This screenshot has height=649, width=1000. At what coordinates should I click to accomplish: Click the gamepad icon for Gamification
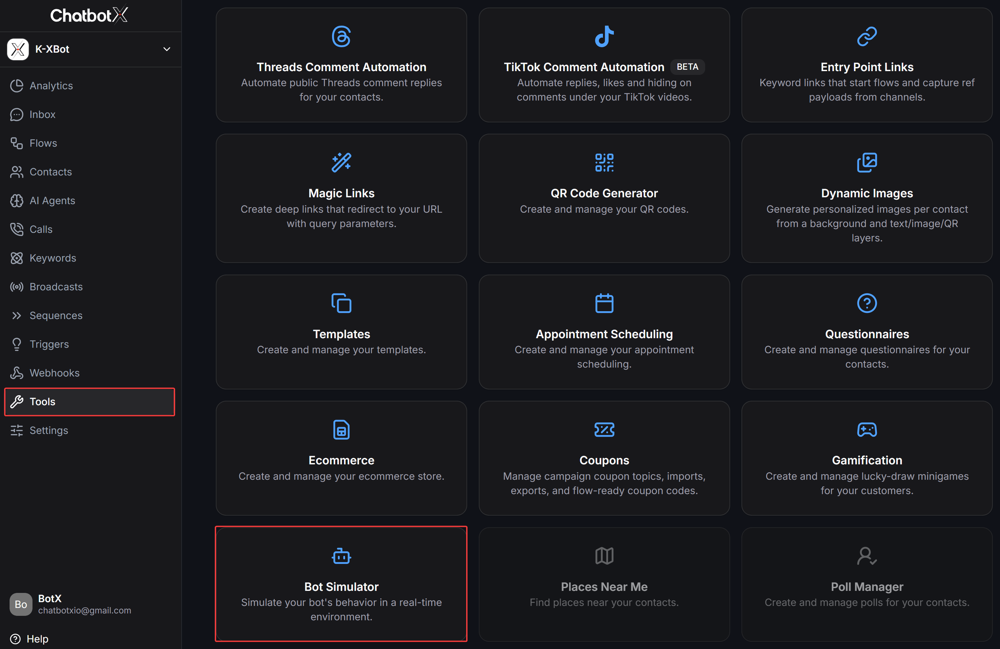pos(867,430)
